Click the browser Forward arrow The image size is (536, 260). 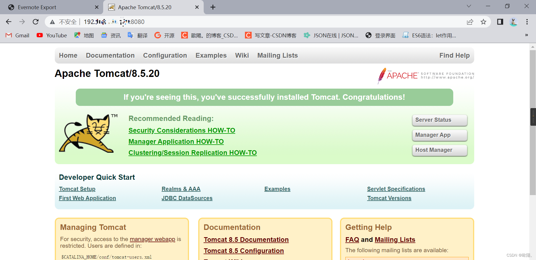(x=22, y=22)
